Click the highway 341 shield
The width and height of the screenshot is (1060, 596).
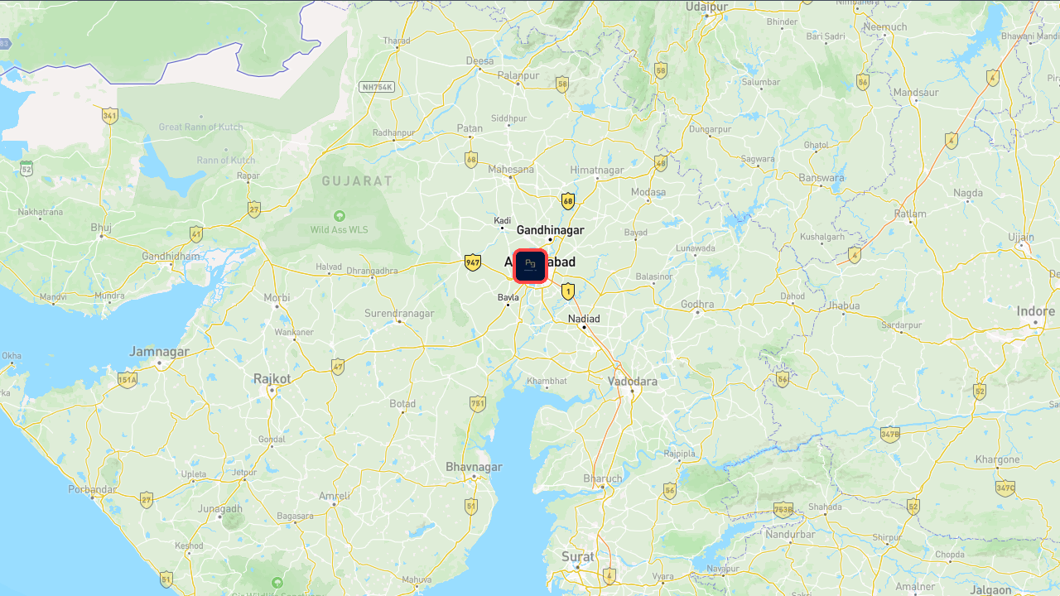(109, 115)
